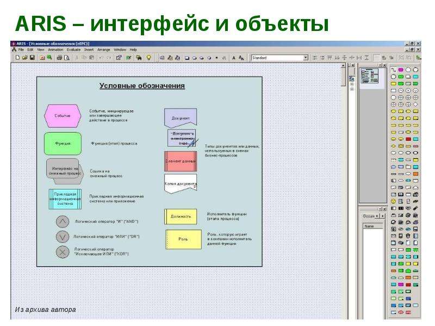This screenshot has width=435, height=326.
Task: Toggle the grid display button in toolbar
Action: coord(376,58)
